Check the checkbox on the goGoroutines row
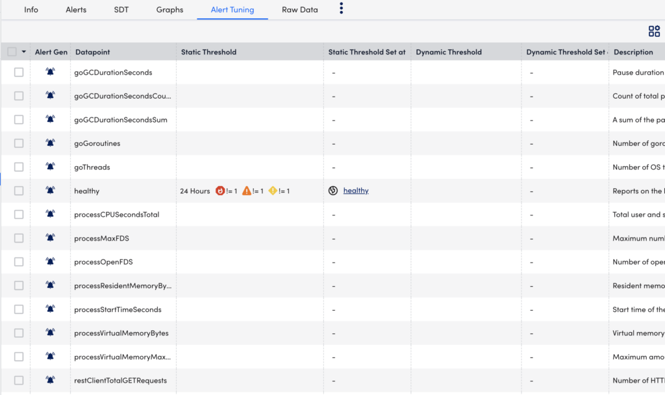 (19, 143)
